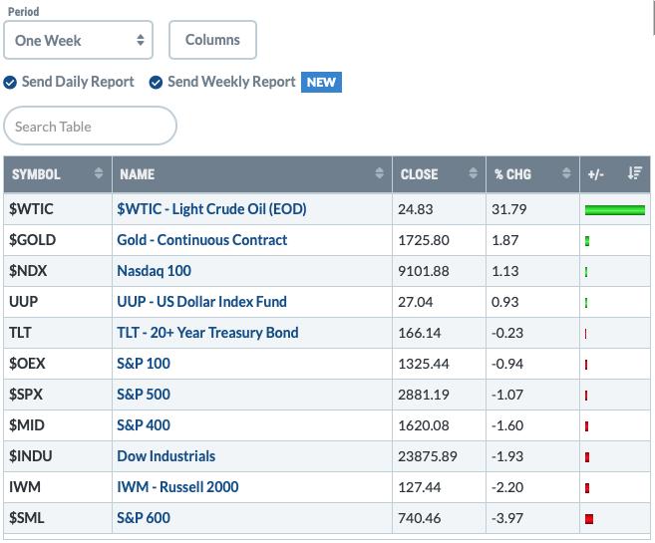Open the UUP - US Dollar Index Fund link
The width and height of the screenshot is (655, 543).
(x=201, y=302)
